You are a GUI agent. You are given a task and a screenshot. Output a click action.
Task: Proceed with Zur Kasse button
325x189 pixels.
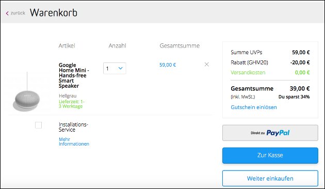point(270,155)
